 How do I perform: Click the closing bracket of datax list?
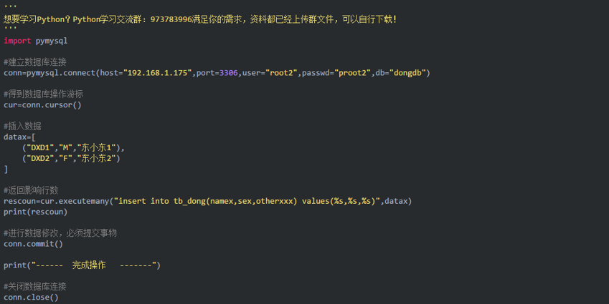pos(6,170)
